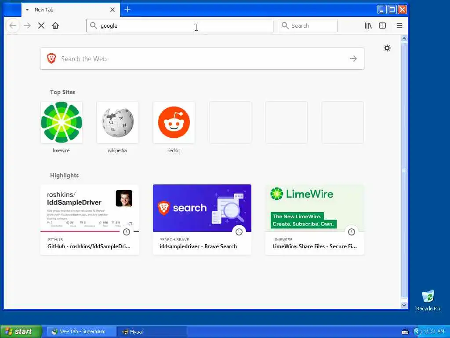Minimize the browser window
450x338 pixels.
381,10
